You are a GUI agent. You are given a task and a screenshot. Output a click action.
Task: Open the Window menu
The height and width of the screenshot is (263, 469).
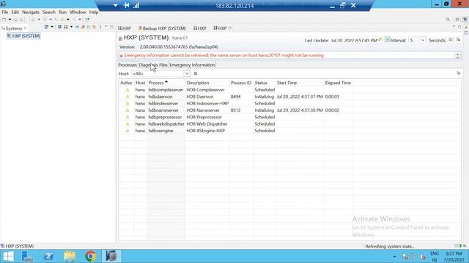pos(78,12)
